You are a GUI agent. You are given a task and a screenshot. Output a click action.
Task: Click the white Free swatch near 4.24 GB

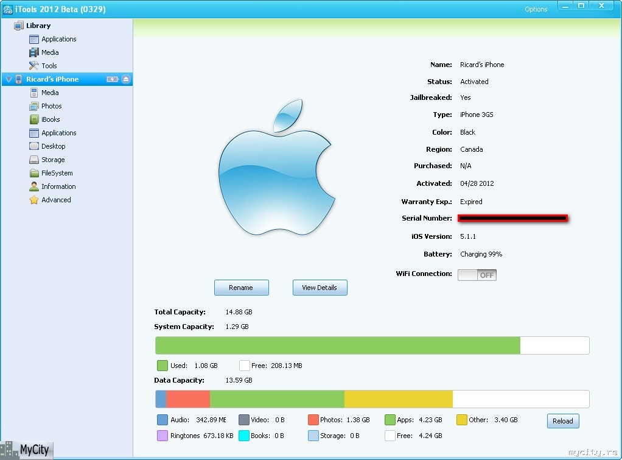pyautogui.click(x=390, y=436)
